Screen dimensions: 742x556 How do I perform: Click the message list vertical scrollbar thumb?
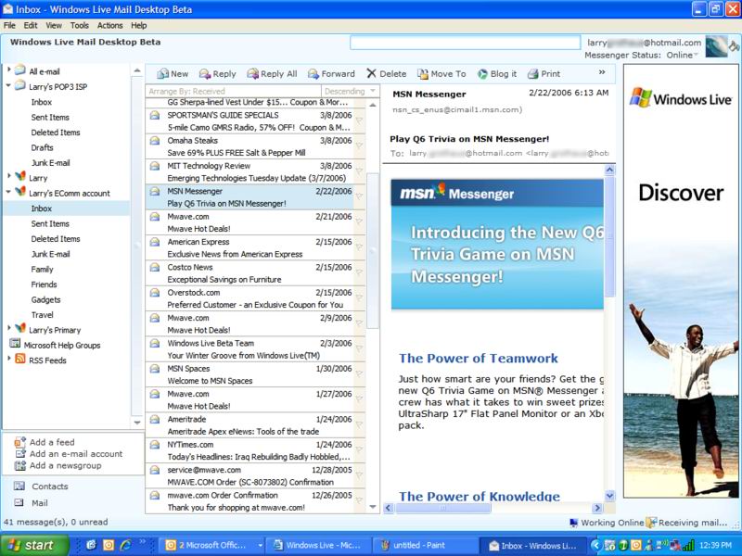[x=373, y=250]
